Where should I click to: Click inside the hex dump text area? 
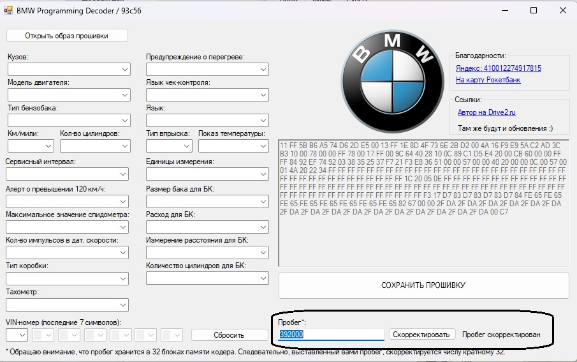[423, 203]
